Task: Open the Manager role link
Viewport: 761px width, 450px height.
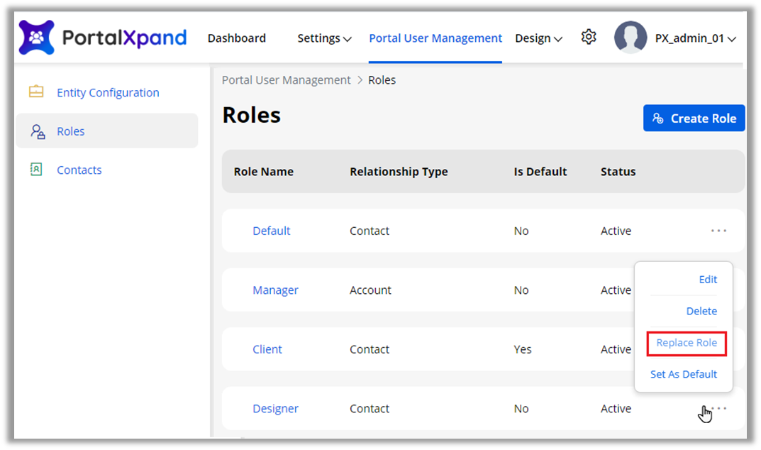Action: (275, 290)
